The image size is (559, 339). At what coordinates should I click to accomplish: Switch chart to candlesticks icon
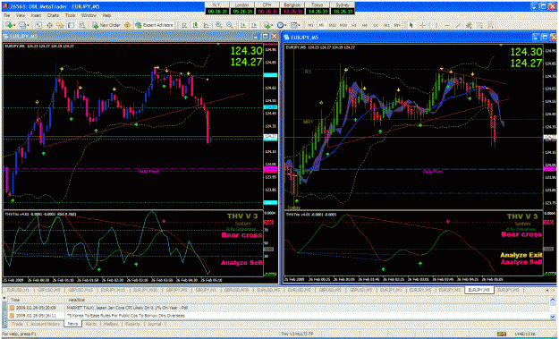coord(195,25)
